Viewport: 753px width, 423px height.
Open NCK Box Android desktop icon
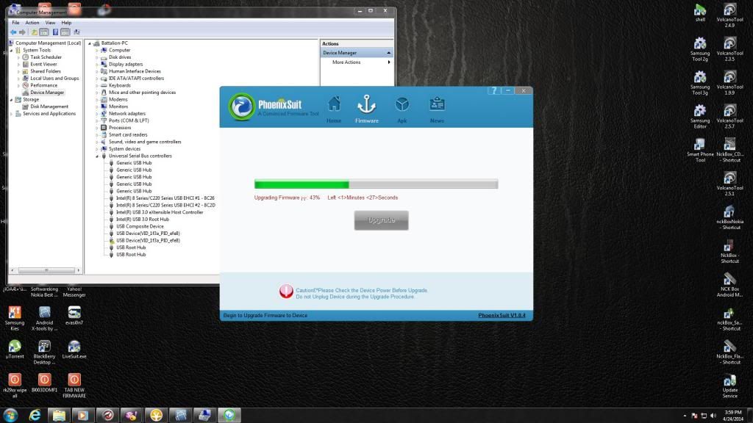click(x=729, y=285)
